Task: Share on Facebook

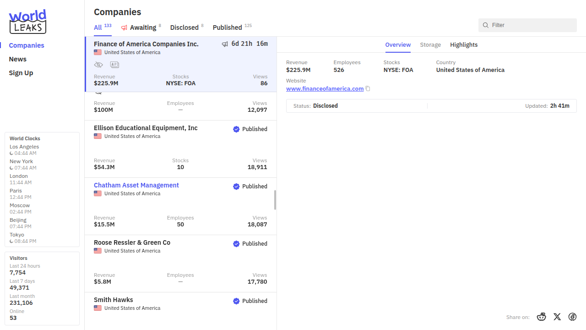Action: [572, 317]
